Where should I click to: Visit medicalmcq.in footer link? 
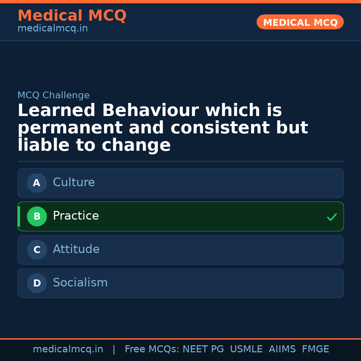(x=68, y=349)
